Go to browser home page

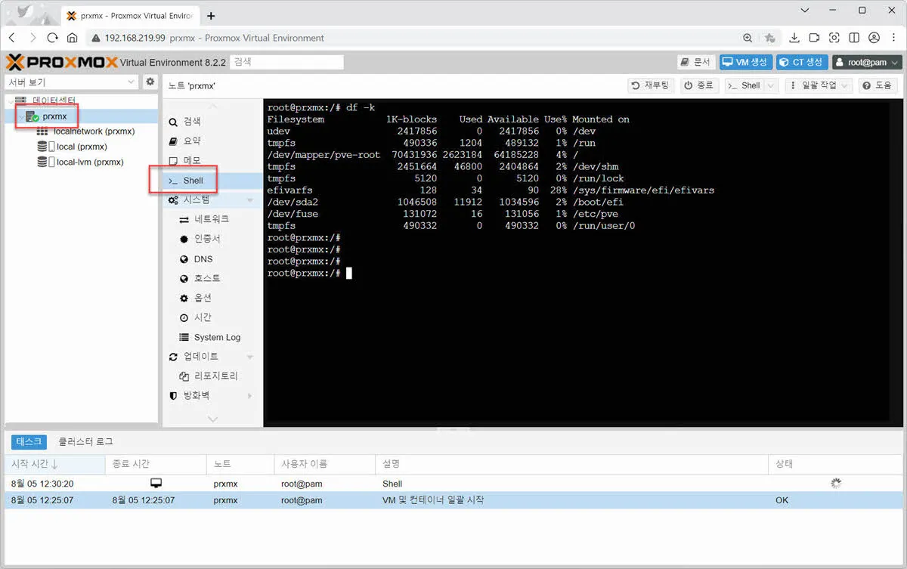click(73, 38)
